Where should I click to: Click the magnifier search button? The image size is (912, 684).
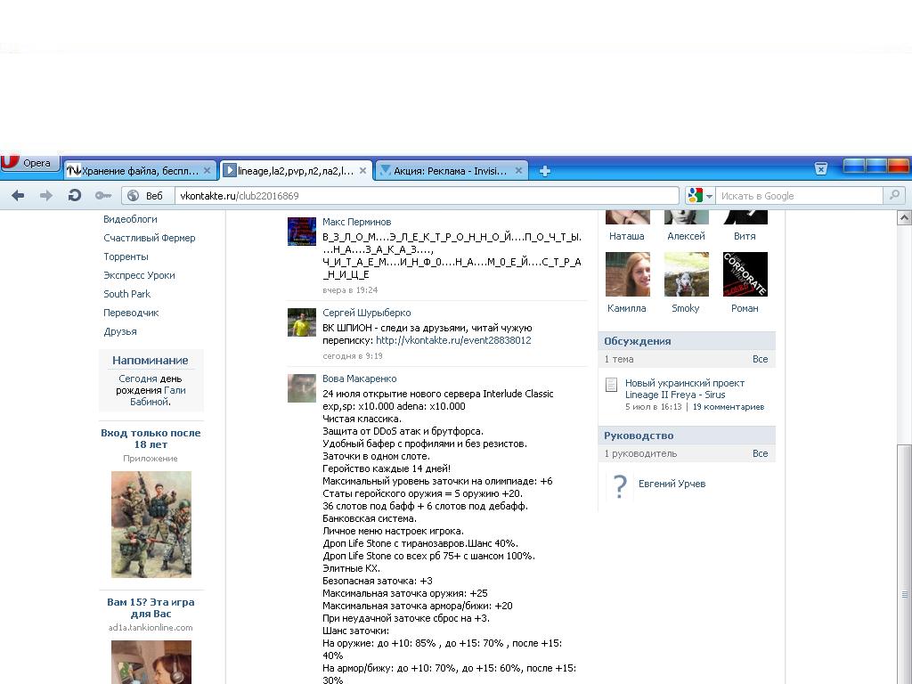894,195
